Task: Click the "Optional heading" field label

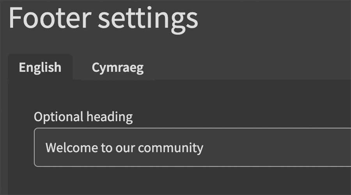Action: point(83,117)
